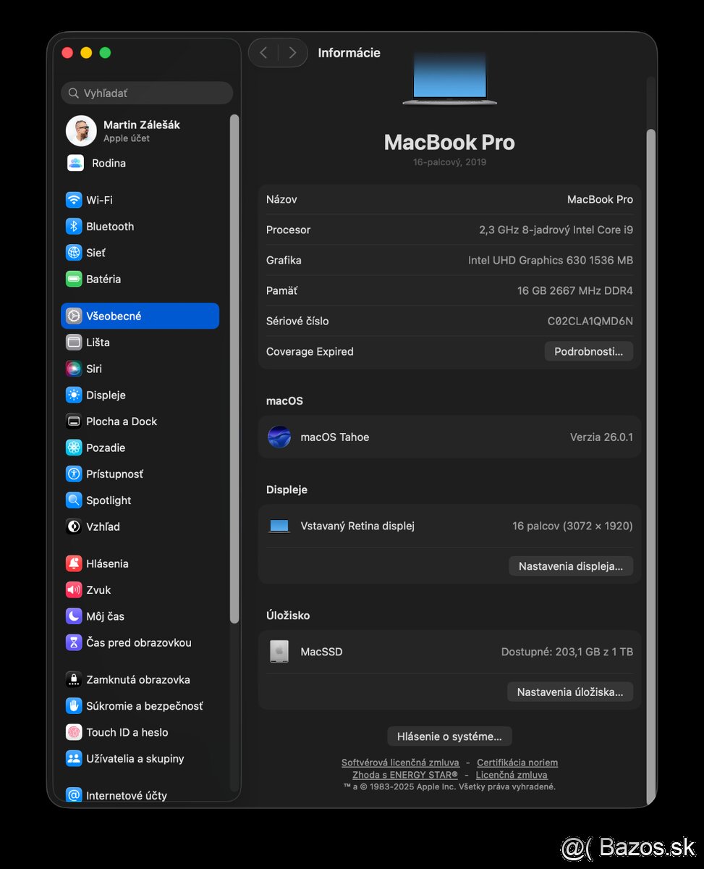Select Spotlight settings
This screenshot has width=704, height=869.
109,500
